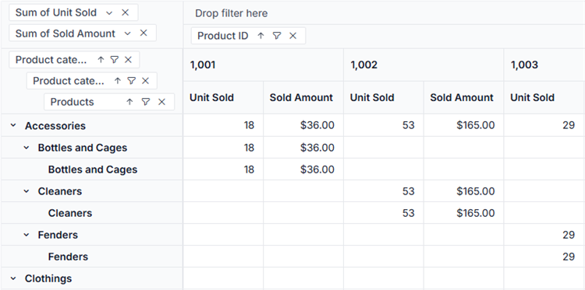585x290 pixels.
Task: Click Unit Sold header under 1,003
Action: pyautogui.click(x=544, y=98)
